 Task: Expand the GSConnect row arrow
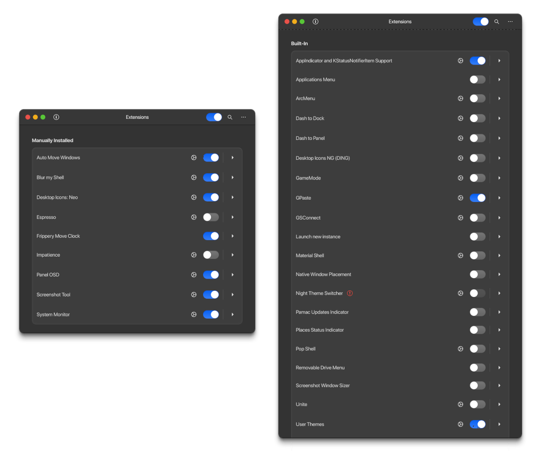[x=499, y=218]
